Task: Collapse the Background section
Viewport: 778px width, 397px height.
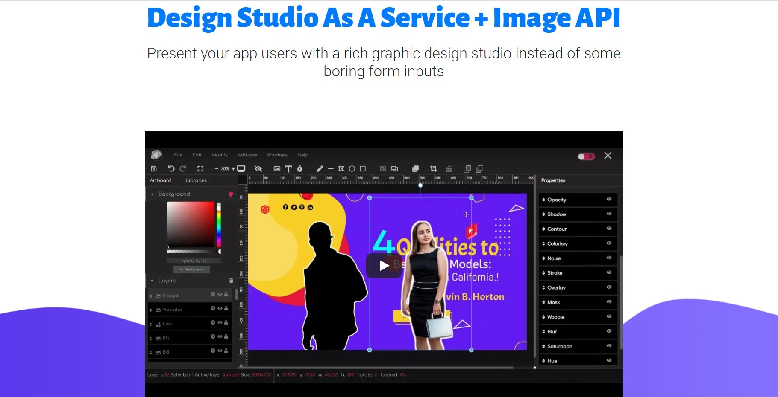Action: tap(152, 194)
